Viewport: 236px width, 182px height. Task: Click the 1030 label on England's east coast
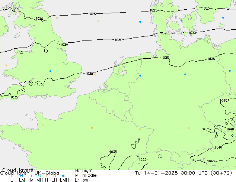(64, 45)
